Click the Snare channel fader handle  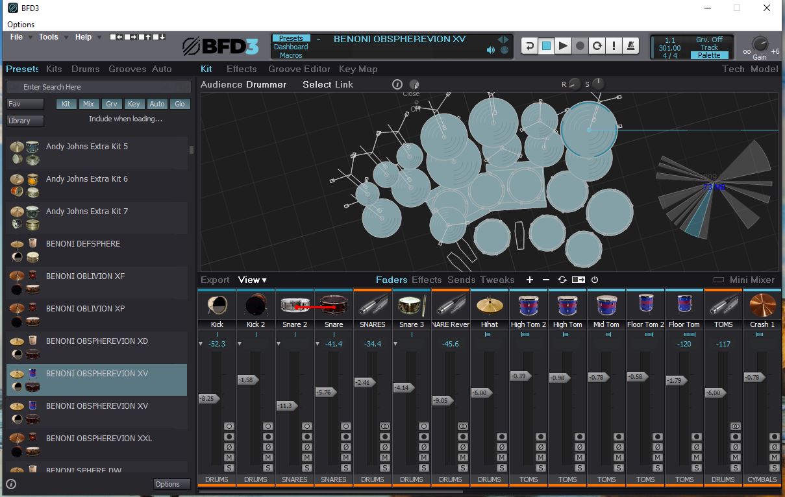tap(324, 393)
